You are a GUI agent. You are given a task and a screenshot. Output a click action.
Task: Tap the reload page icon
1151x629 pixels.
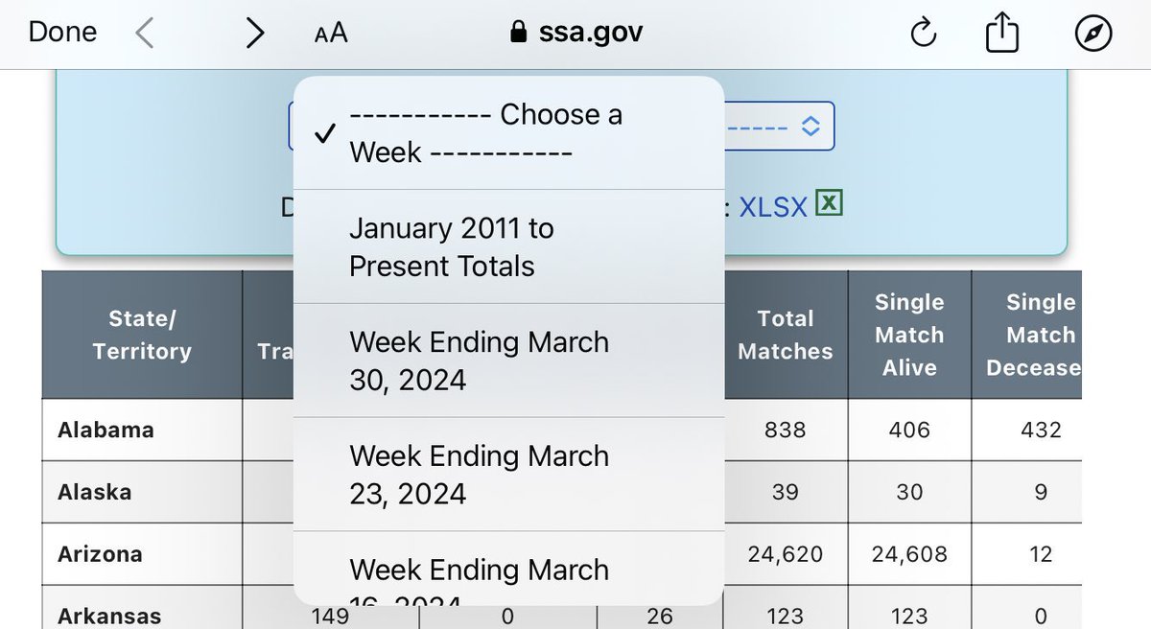coord(922,34)
